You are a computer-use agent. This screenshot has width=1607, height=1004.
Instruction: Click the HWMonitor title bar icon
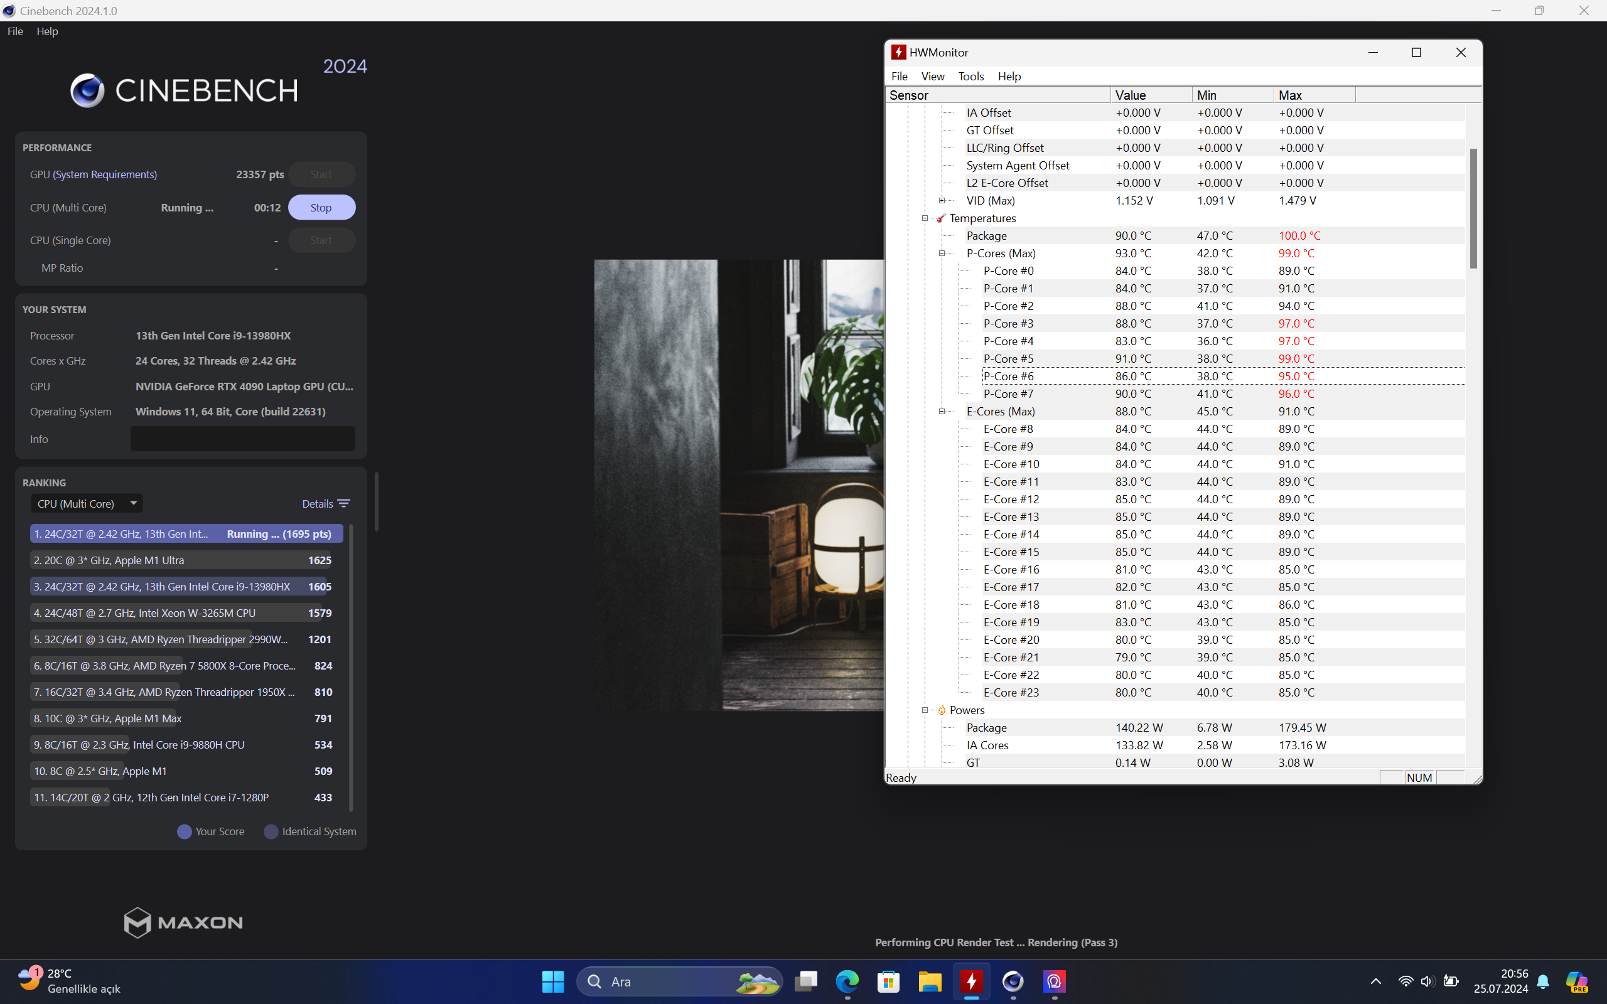click(x=898, y=53)
